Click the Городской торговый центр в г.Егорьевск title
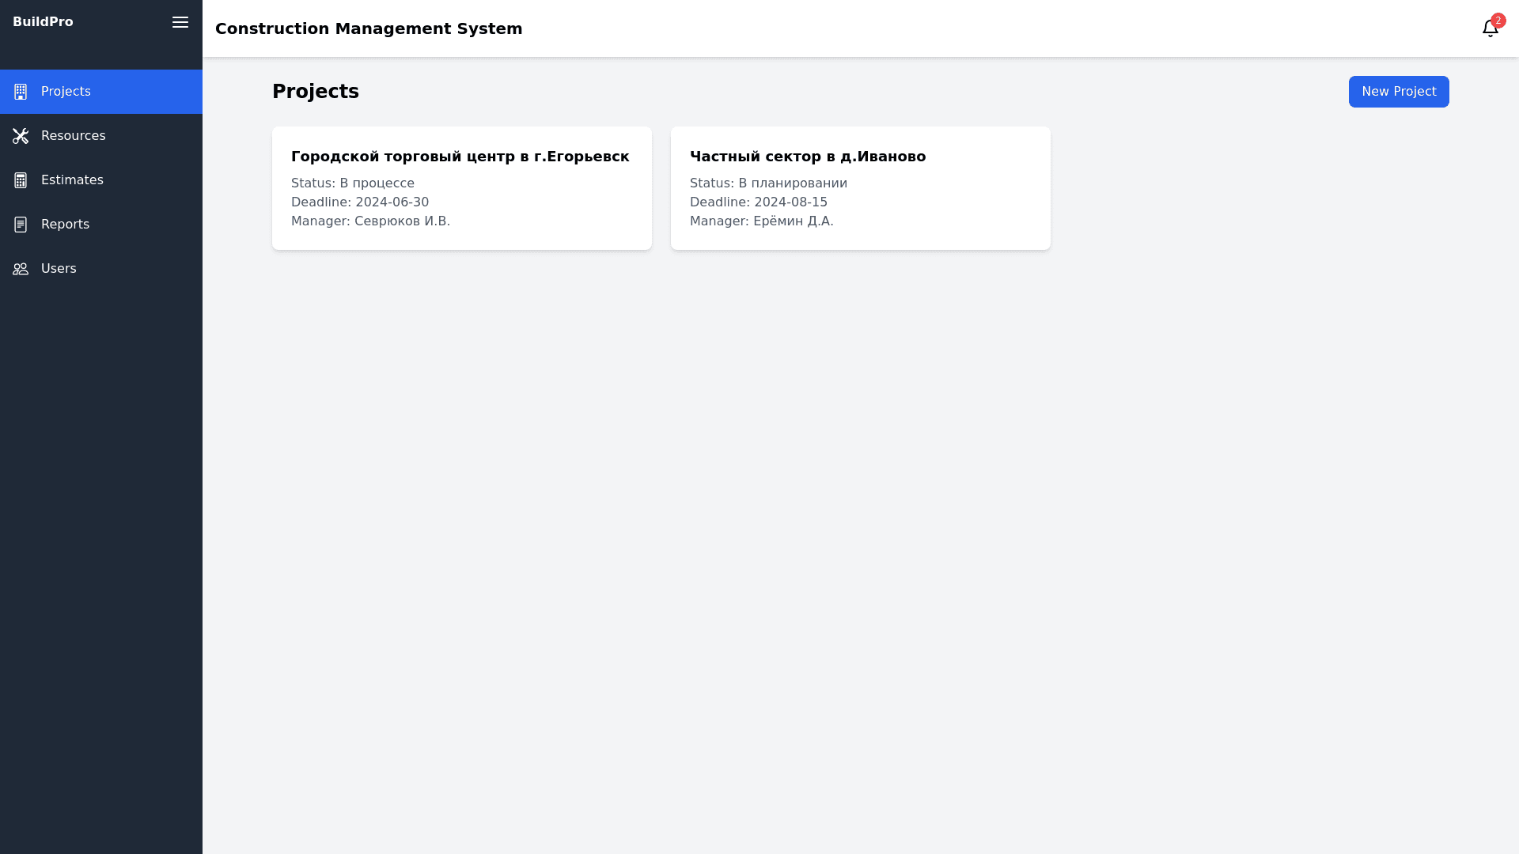The image size is (1519, 854). pyautogui.click(x=460, y=157)
